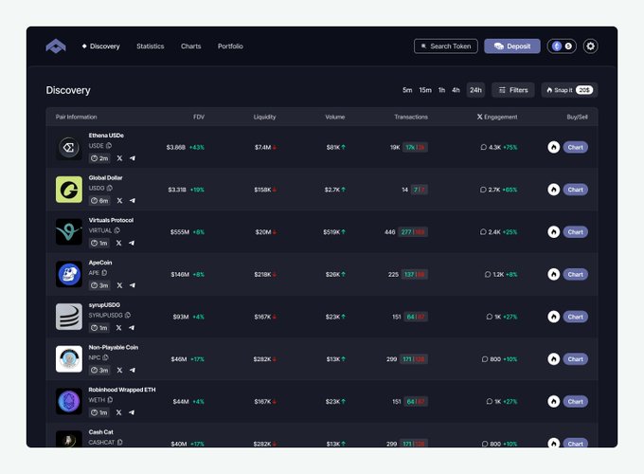Click the ApeCoin $26K volume value
The height and width of the screenshot is (474, 644).
332,274
